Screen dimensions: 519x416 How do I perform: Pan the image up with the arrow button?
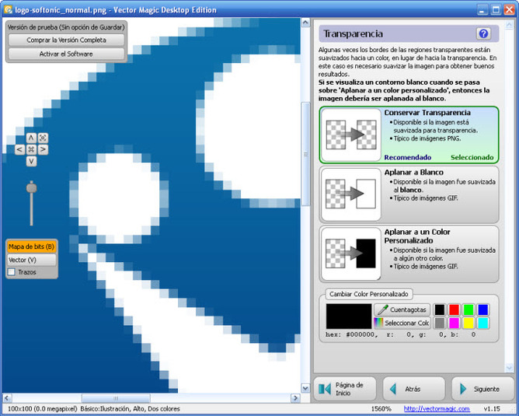[x=31, y=138]
